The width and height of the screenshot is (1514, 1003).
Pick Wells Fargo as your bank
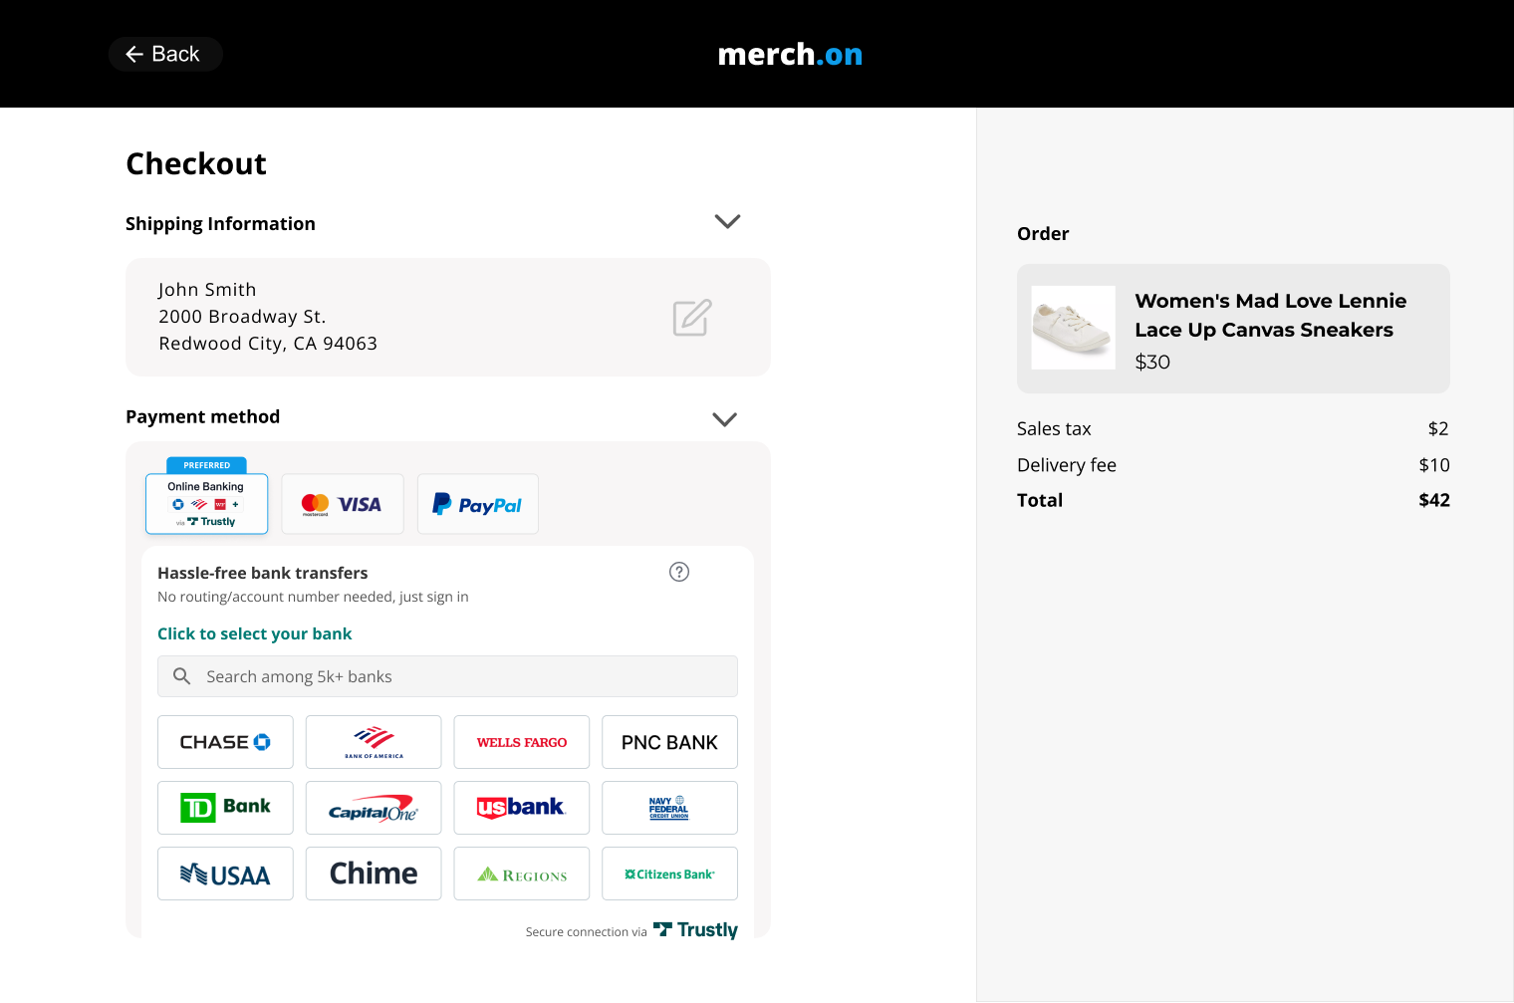[x=522, y=742]
